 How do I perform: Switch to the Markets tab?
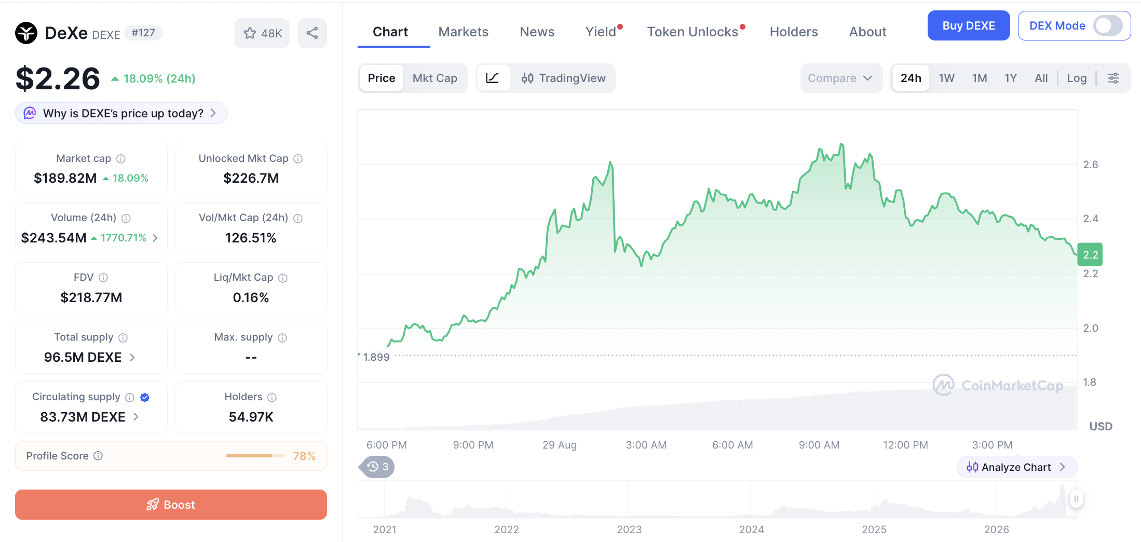coord(463,32)
